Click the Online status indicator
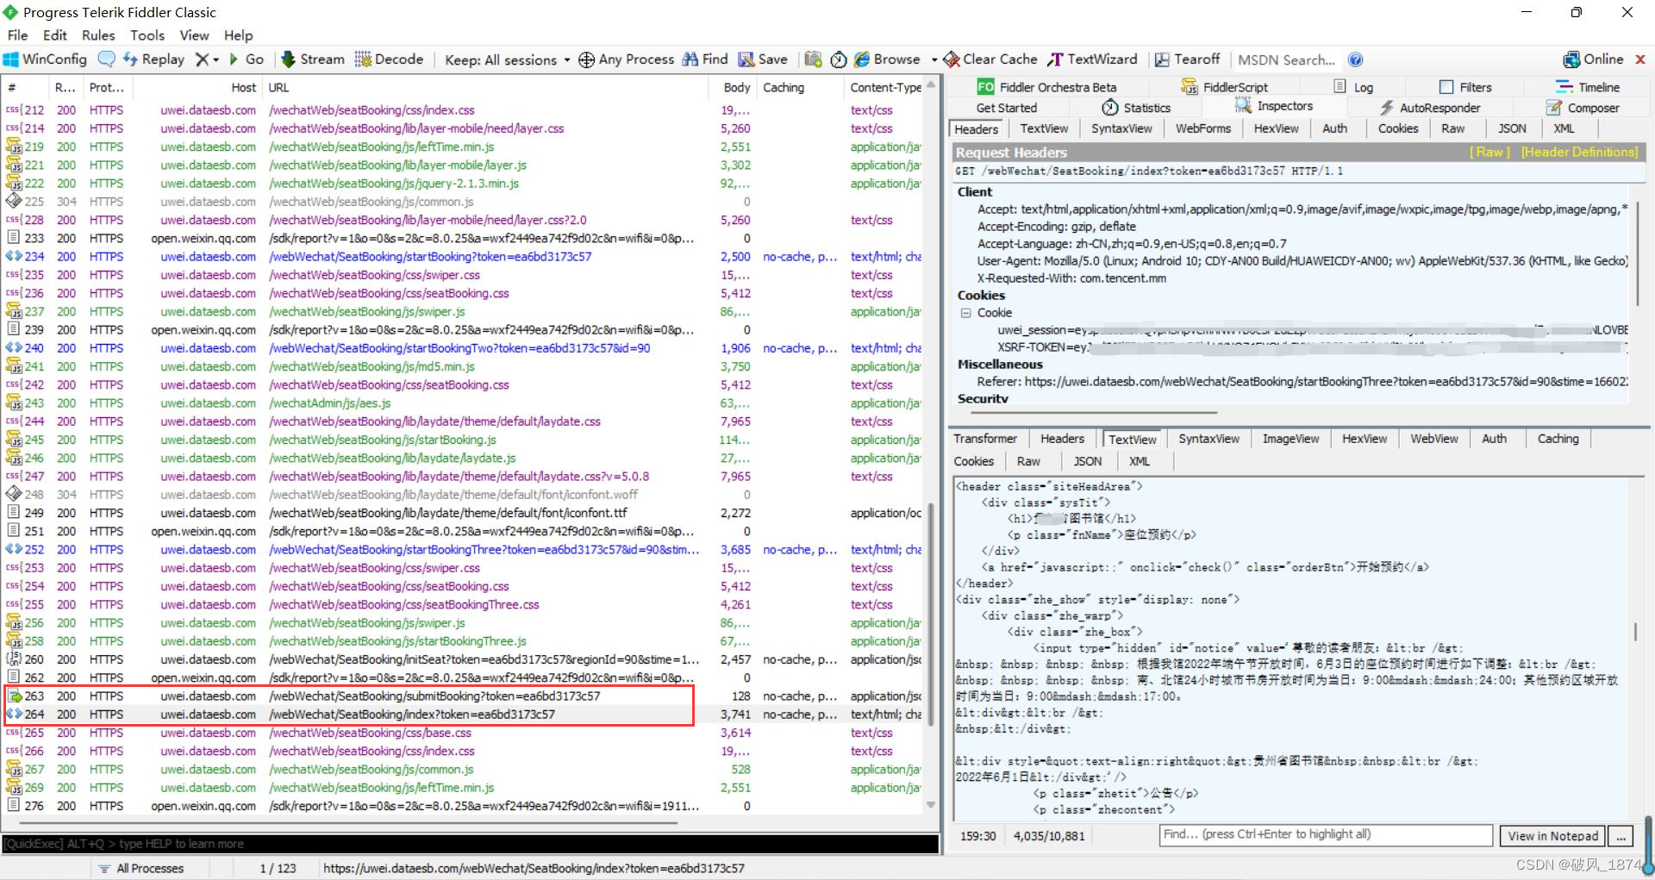 [1593, 59]
